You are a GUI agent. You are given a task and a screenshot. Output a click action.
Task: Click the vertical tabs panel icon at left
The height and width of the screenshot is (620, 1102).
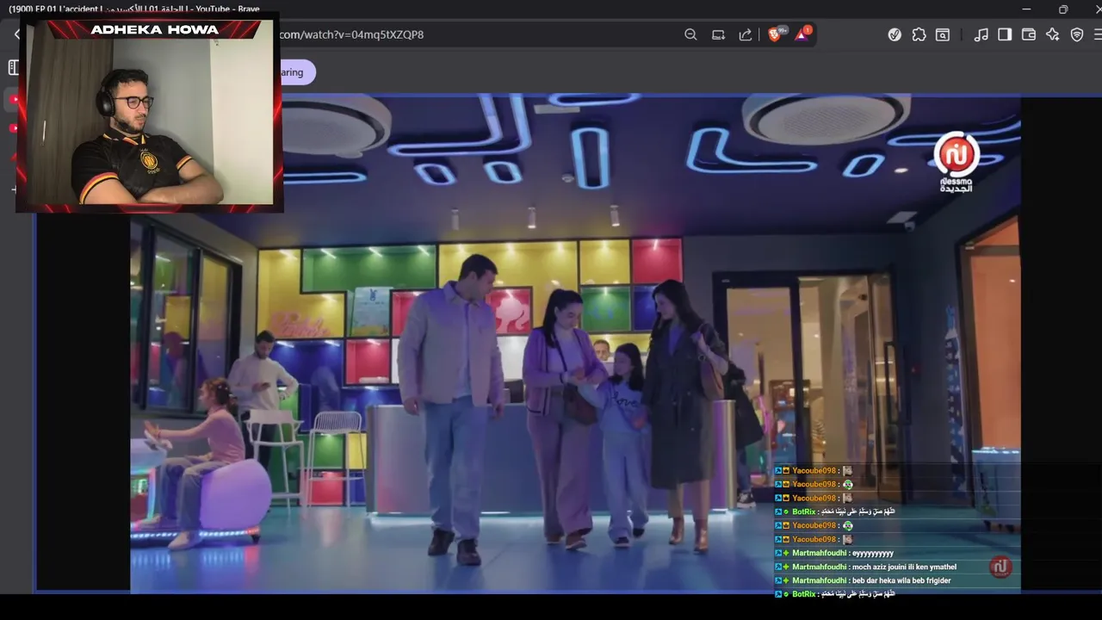(x=12, y=67)
